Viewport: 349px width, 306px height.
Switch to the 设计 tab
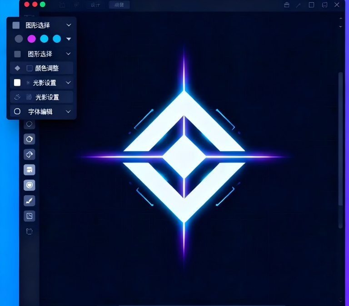[95, 5]
